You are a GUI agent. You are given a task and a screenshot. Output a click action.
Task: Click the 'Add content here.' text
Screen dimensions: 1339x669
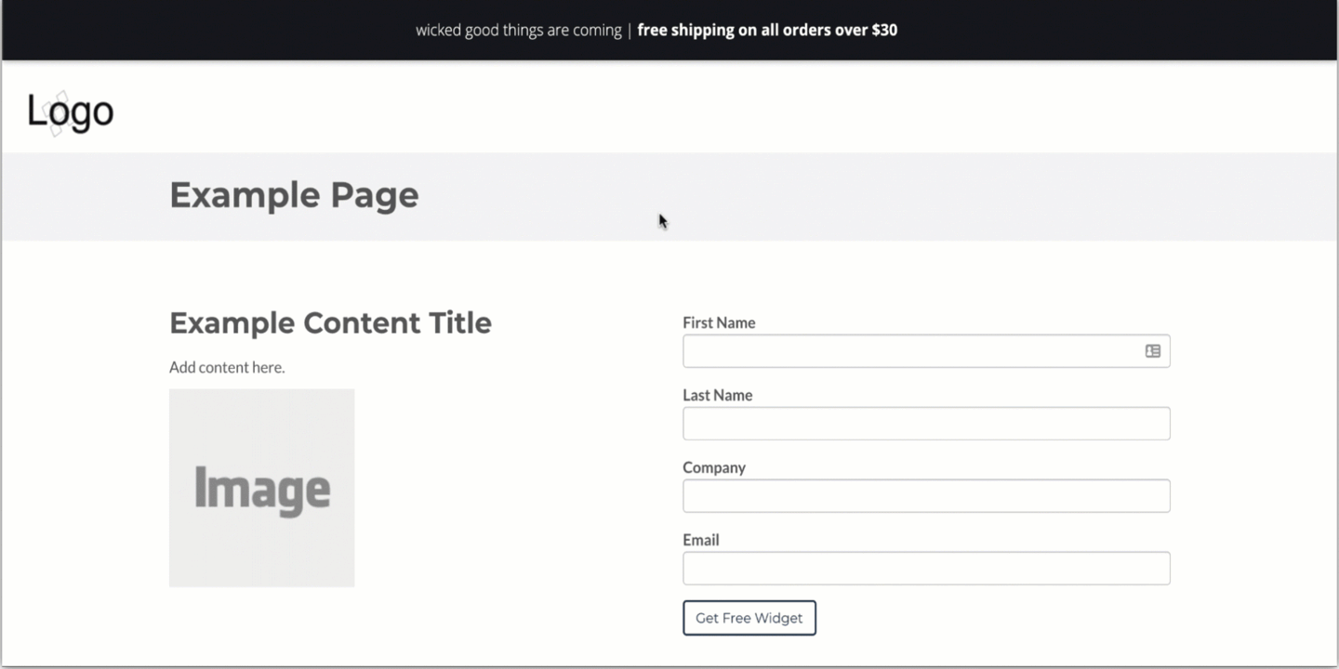coord(227,367)
